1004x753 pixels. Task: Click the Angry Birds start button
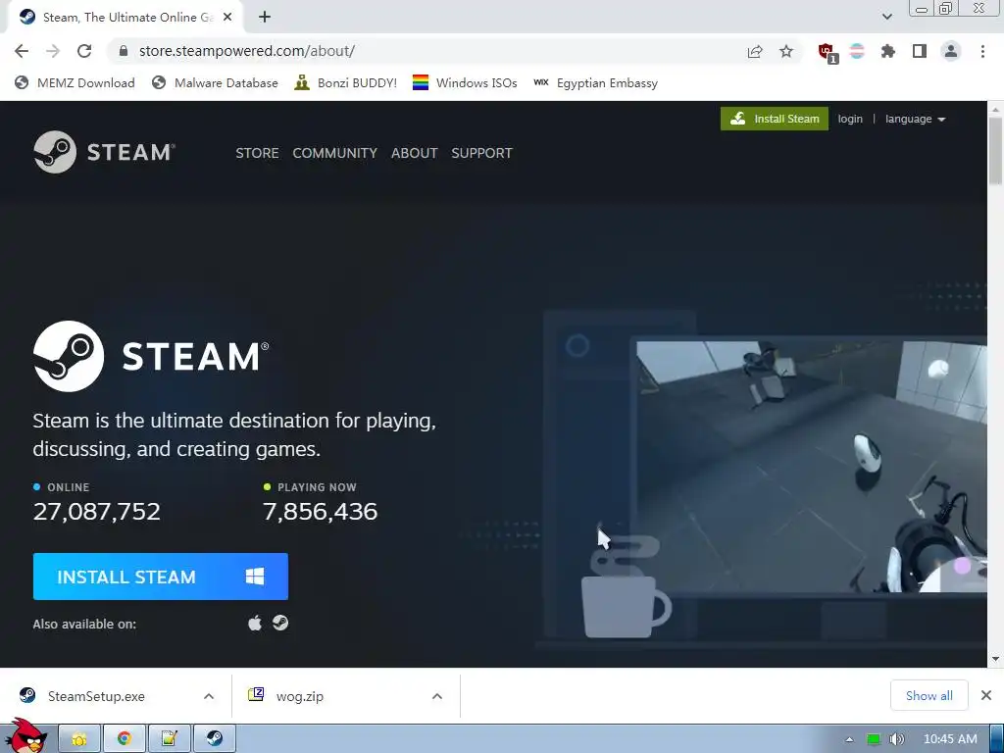(25, 735)
